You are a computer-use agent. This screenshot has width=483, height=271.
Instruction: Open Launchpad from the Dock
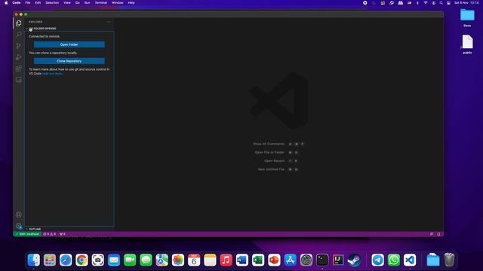click(x=50, y=260)
